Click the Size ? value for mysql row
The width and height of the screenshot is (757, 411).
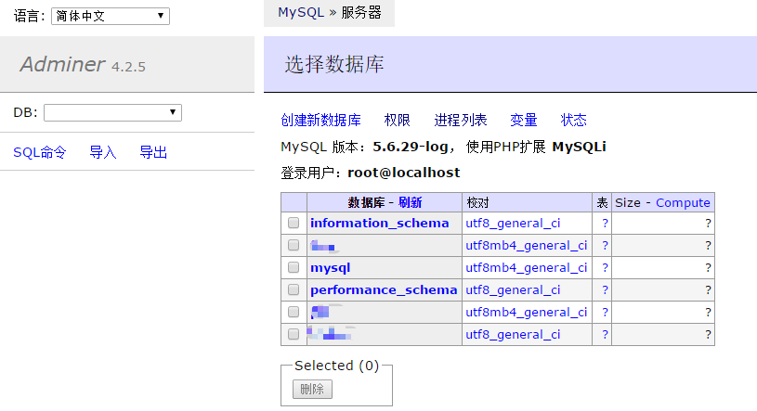tap(708, 267)
